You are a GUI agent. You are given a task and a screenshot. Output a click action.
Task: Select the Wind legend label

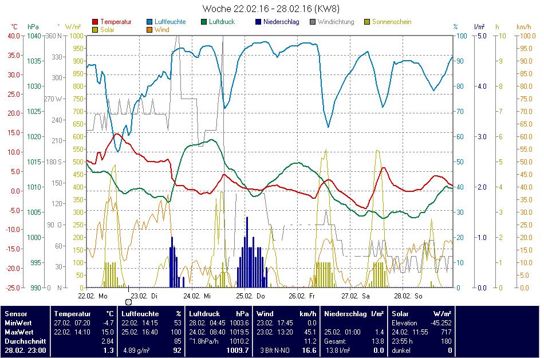point(161,30)
